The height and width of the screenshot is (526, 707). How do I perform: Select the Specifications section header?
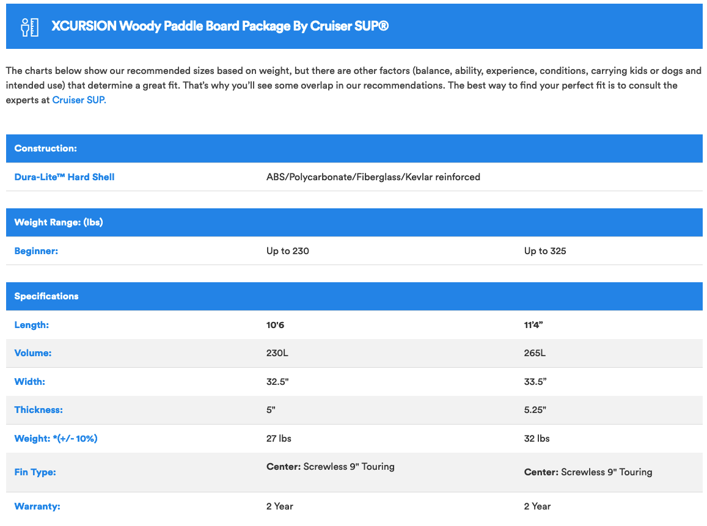click(x=46, y=296)
